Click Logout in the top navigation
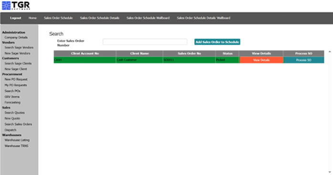Viewport: 333px width, 175px height. click(15, 18)
